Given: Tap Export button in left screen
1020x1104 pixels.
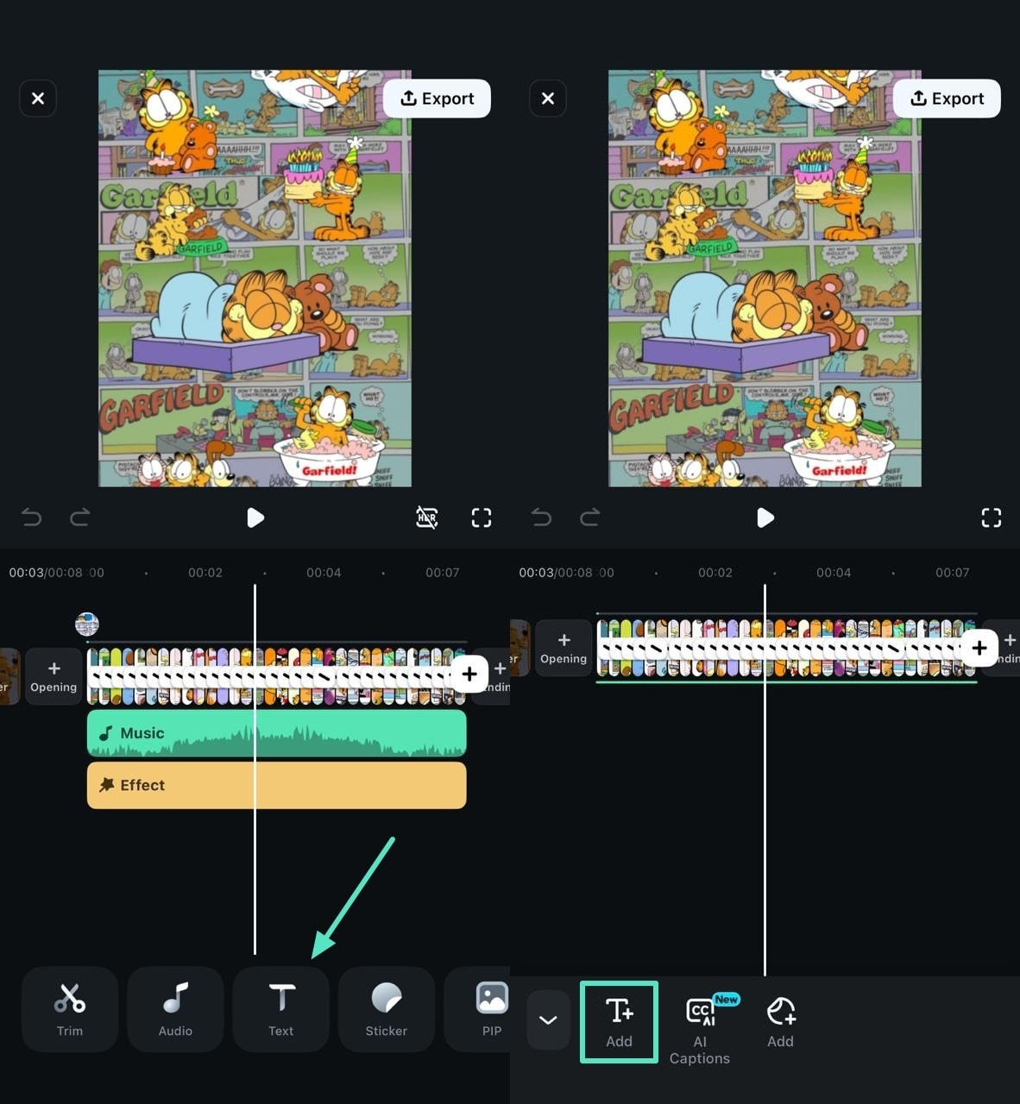Looking at the screenshot, I should coord(437,98).
